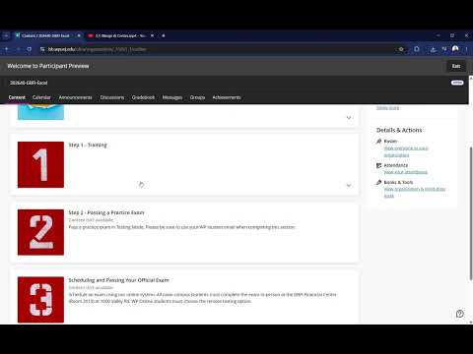Open the Groups tab
This screenshot has height=354, width=473.
(x=197, y=97)
